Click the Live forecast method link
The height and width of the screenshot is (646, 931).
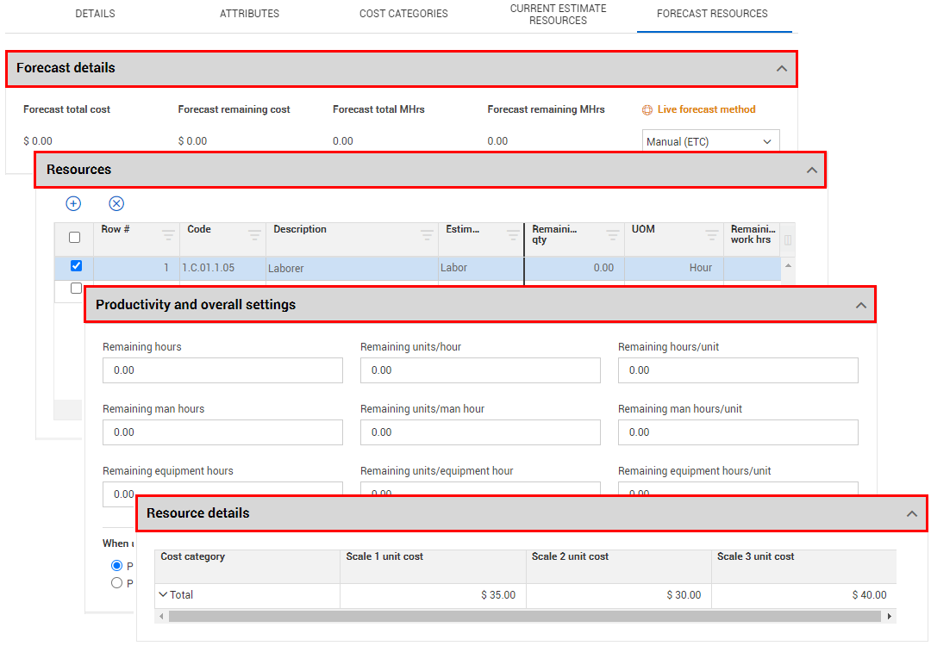pyautogui.click(x=706, y=109)
